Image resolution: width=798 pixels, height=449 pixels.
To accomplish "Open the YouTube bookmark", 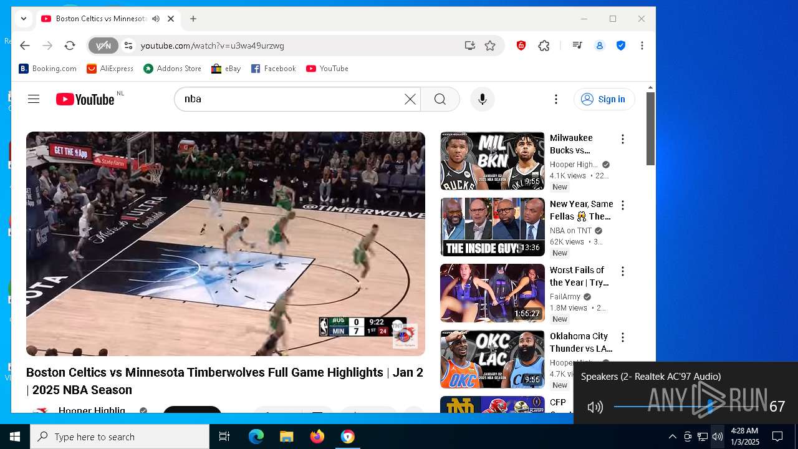I will [x=327, y=69].
